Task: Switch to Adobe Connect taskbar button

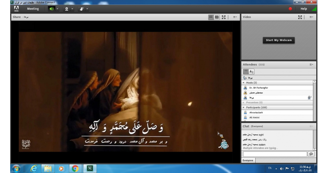Action: [90, 168]
